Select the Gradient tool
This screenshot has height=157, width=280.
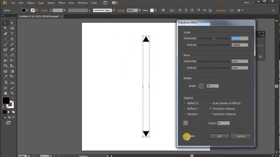pyautogui.click(x=12, y=72)
